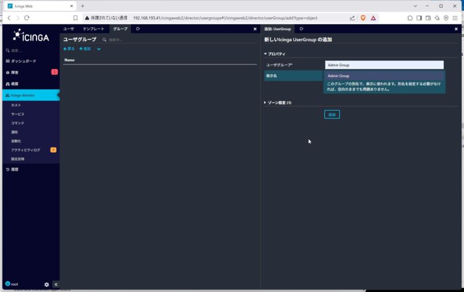Switch to the ユーザ tab

click(x=68, y=28)
